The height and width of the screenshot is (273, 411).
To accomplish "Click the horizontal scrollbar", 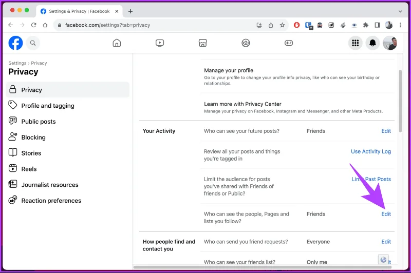I will pyautogui.click(x=263, y=267).
